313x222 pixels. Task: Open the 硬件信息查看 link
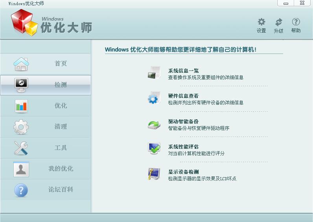pos(184,96)
